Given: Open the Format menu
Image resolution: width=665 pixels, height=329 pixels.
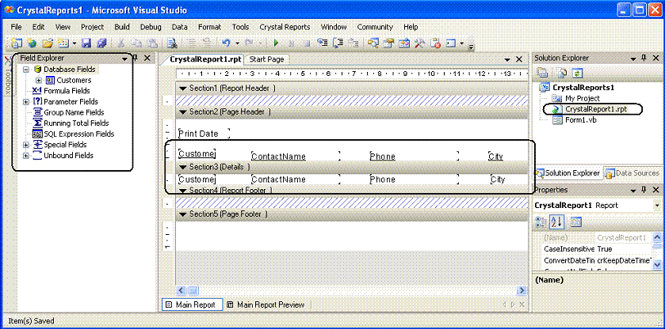Looking at the screenshot, I should tap(209, 27).
